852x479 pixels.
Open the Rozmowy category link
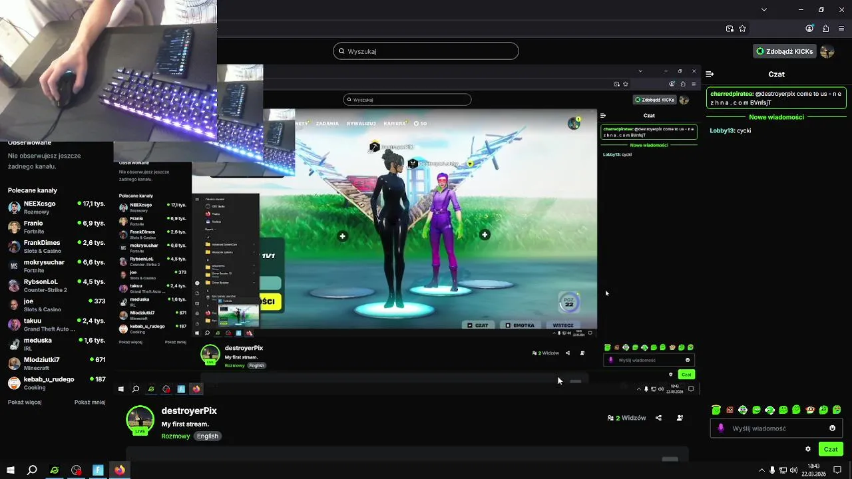tap(176, 436)
